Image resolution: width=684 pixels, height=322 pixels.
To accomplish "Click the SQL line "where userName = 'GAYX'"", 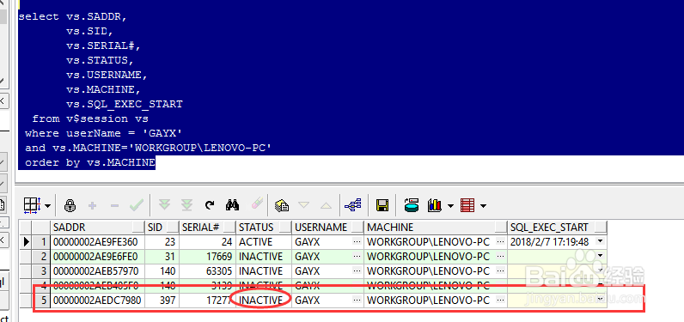I will coord(103,133).
